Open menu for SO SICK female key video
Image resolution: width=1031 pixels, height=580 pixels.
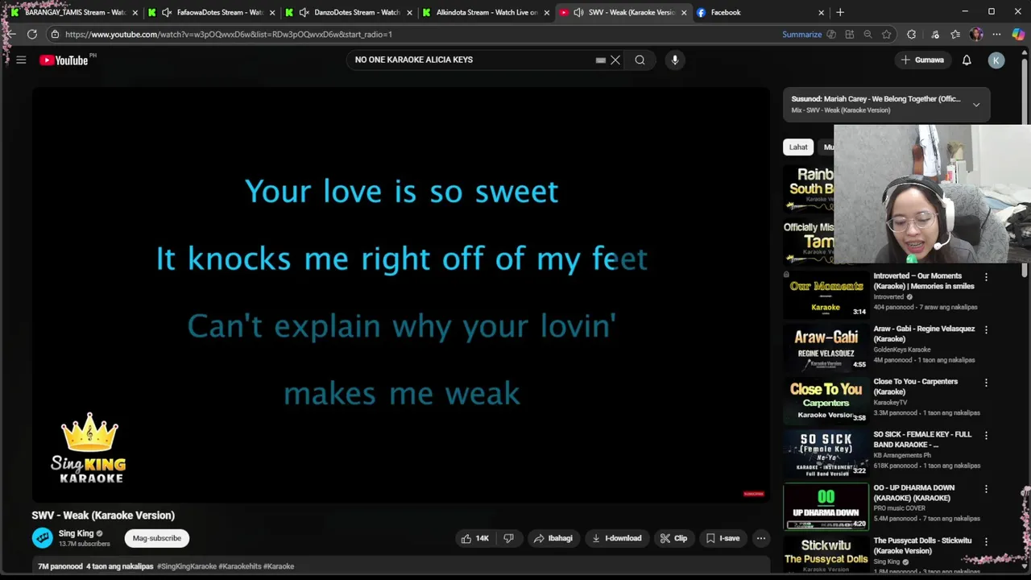click(x=986, y=436)
